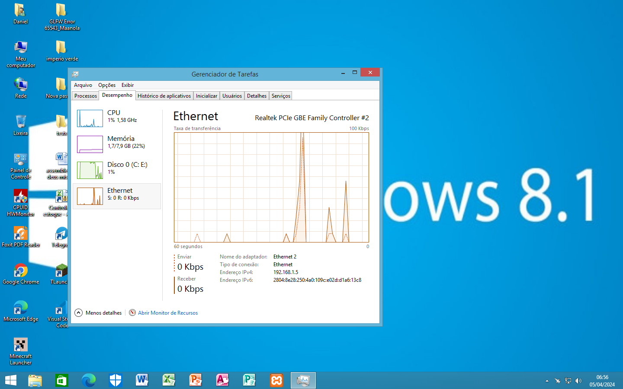Open the Arquivo menu
The image size is (623, 389).
coord(83,85)
